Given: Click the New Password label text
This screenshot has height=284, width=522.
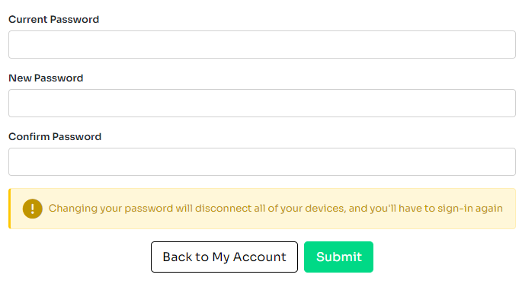Looking at the screenshot, I should (46, 78).
